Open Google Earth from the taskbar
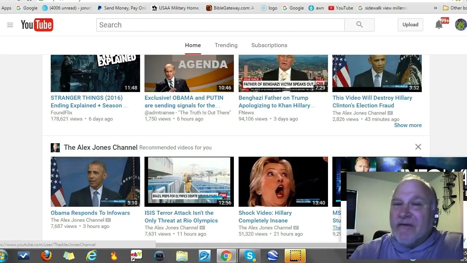Image resolution: width=467 pixels, height=263 pixels. pos(273,256)
